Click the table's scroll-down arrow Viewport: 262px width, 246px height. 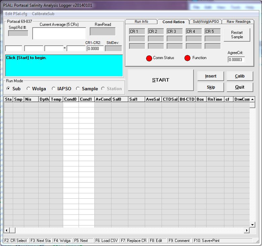coord(252,224)
